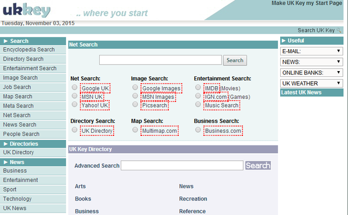Expand the ONLINE BANKS dropdown
The width and height of the screenshot is (348, 215).
click(x=311, y=73)
